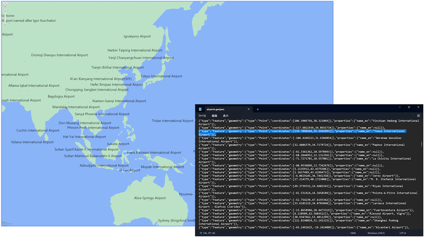Click the Paphos International line in Notepad
The width and height of the screenshot is (424, 237).
[x=302, y=147]
